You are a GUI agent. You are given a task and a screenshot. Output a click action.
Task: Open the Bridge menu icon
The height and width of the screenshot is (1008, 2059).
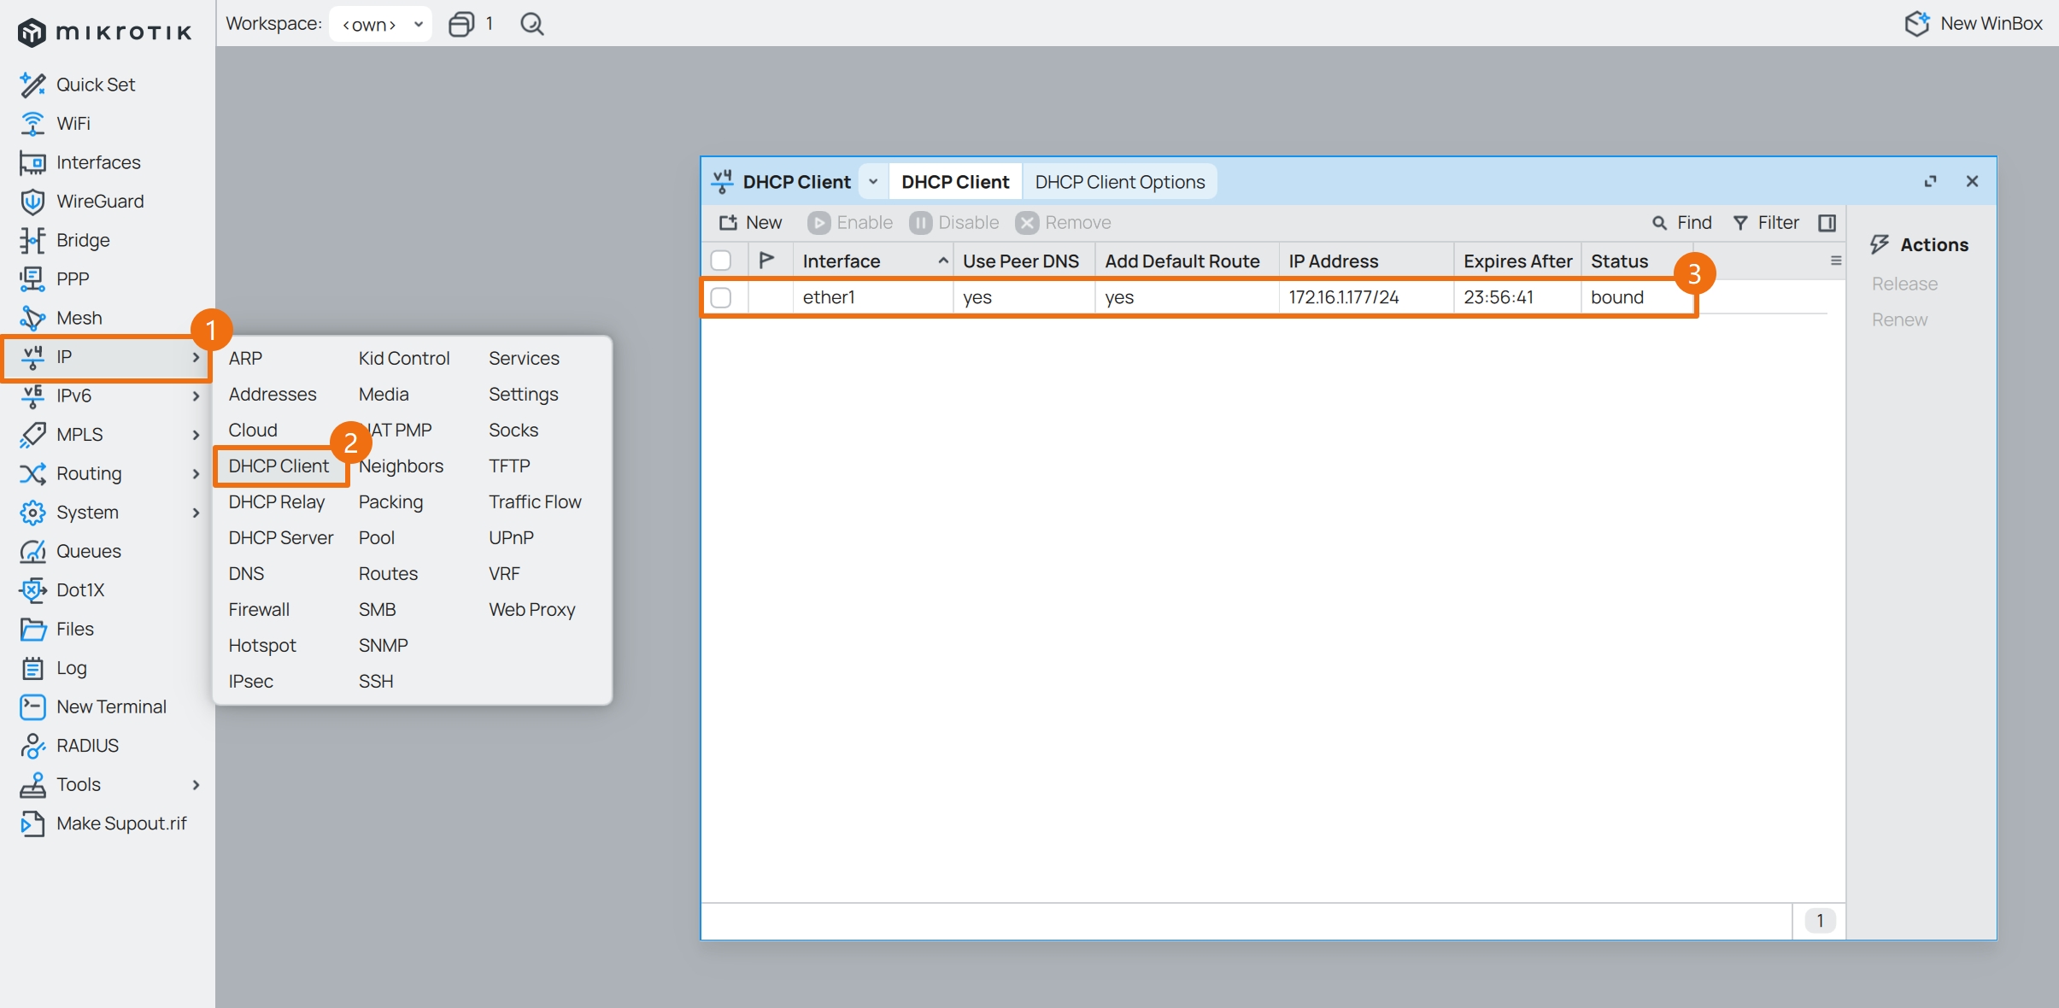point(32,241)
